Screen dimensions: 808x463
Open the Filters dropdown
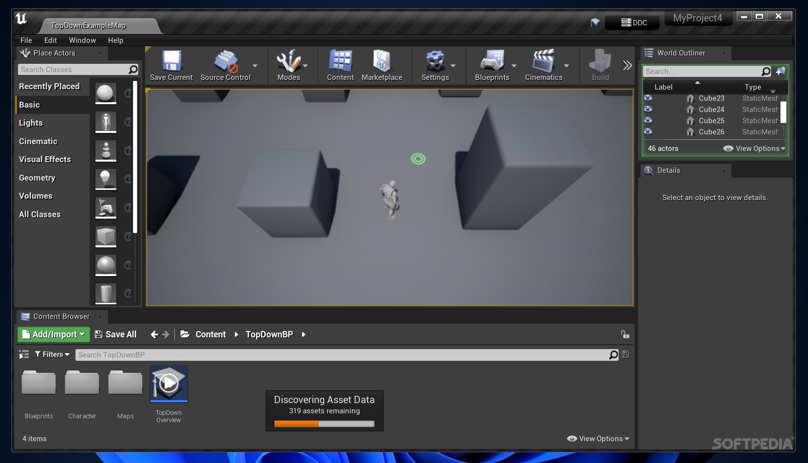coord(52,354)
